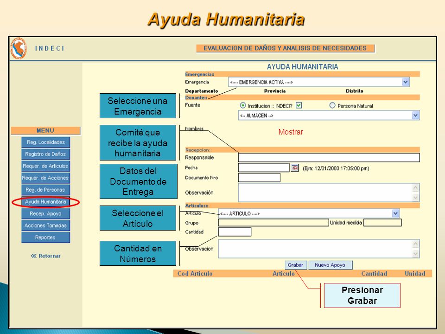Viewport: 445px width, 334px height.
Task: Select the Persona Natural radio option
Action: (332, 105)
